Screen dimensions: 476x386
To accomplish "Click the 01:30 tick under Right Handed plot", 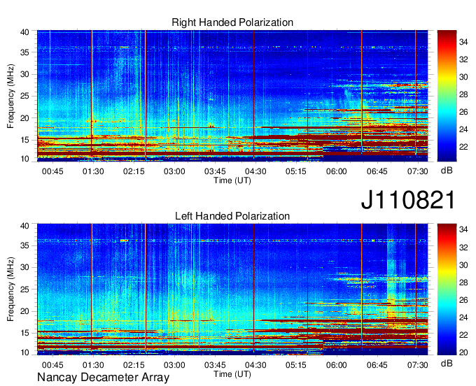I will tap(93, 171).
